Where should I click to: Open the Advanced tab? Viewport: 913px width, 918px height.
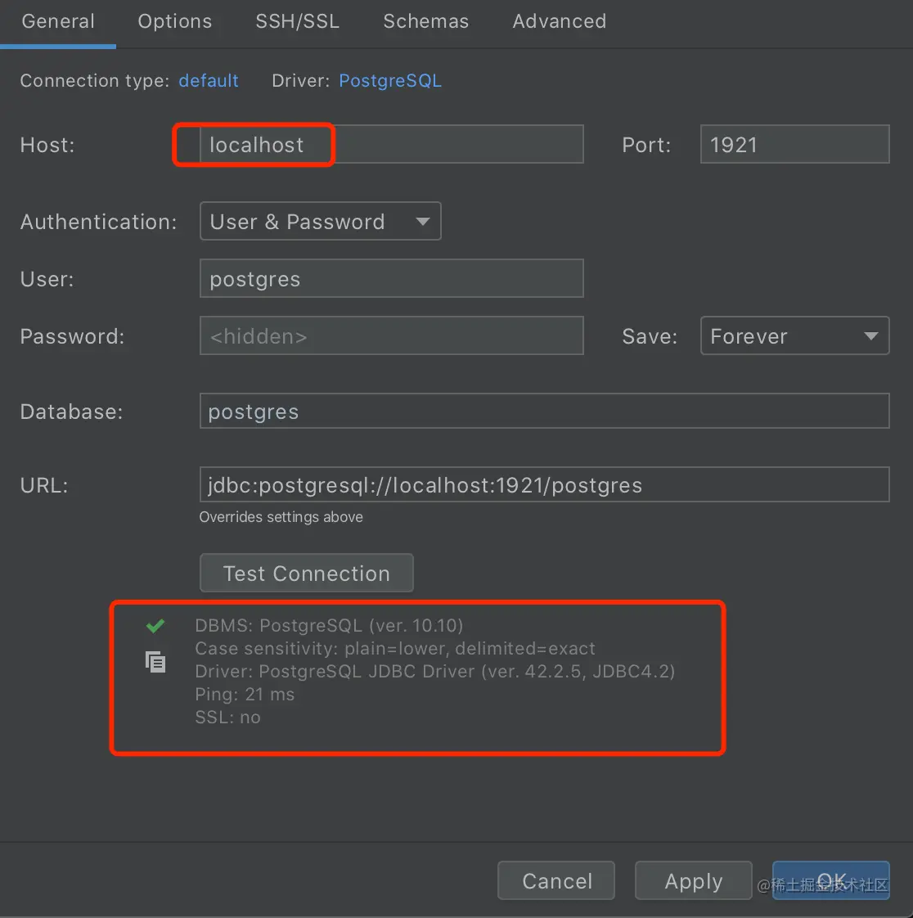(560, 21)
